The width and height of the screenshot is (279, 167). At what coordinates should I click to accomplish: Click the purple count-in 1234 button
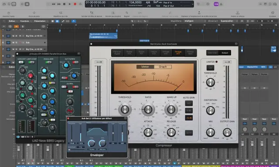(216, 4)
